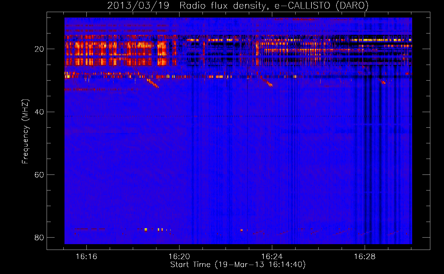
Task: Click the '16:28' time tick label
Action: point(365,256)
